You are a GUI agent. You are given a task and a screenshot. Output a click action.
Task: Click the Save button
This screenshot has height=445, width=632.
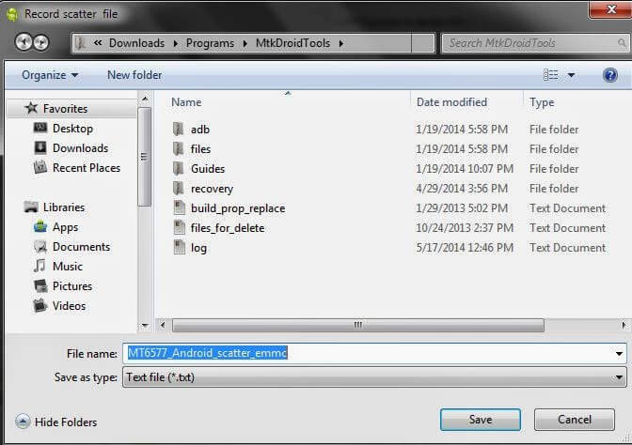480,420
